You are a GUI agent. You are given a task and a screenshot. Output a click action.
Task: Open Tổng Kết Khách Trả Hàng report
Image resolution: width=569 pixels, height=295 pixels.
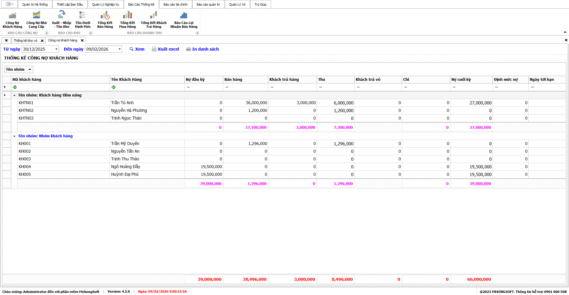(154, 20)
